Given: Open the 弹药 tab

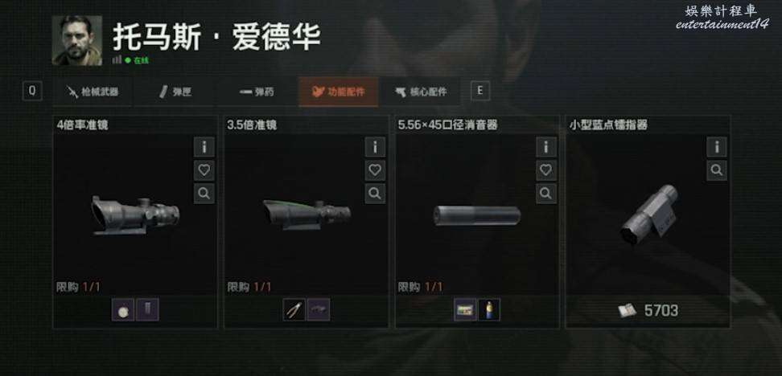Looking at the screenshot, I should [257, 92].
